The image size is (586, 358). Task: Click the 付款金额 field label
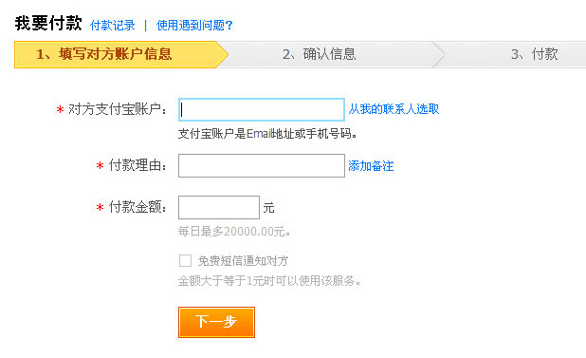point(137,206)
